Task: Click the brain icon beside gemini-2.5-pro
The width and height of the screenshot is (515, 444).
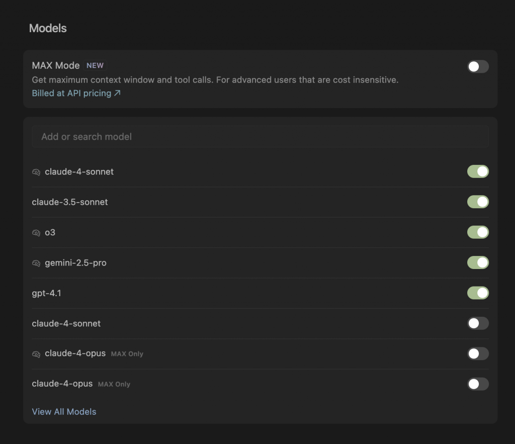Action: coord(36,263)
